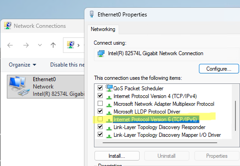The width and height of the screenshot is (240, 166).
Task: Select Internet Protocol Version 4 (TCP/IPv4) text
Action: (x=155, y=96)
